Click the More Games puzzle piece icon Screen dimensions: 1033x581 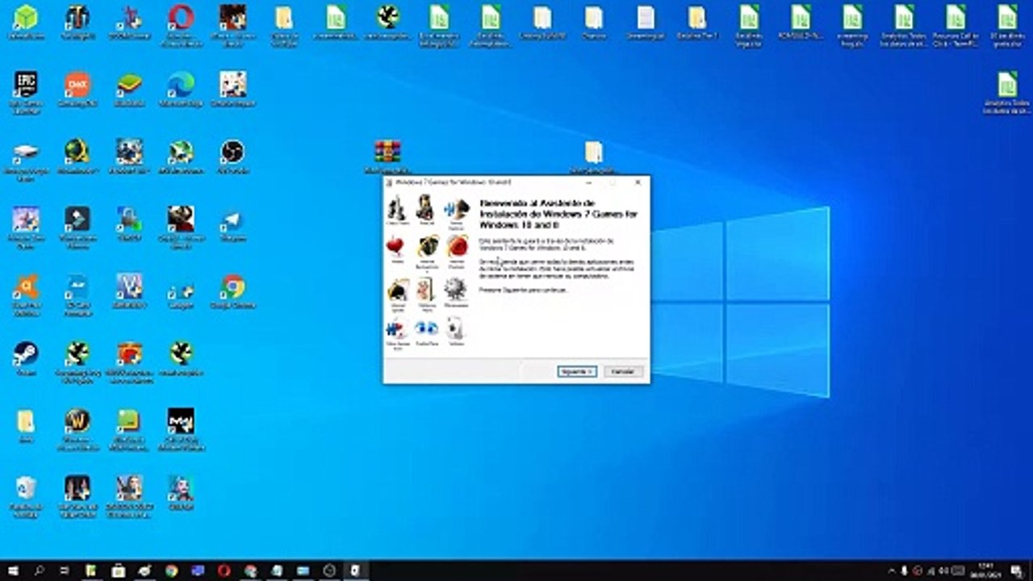tap(395, 328)
